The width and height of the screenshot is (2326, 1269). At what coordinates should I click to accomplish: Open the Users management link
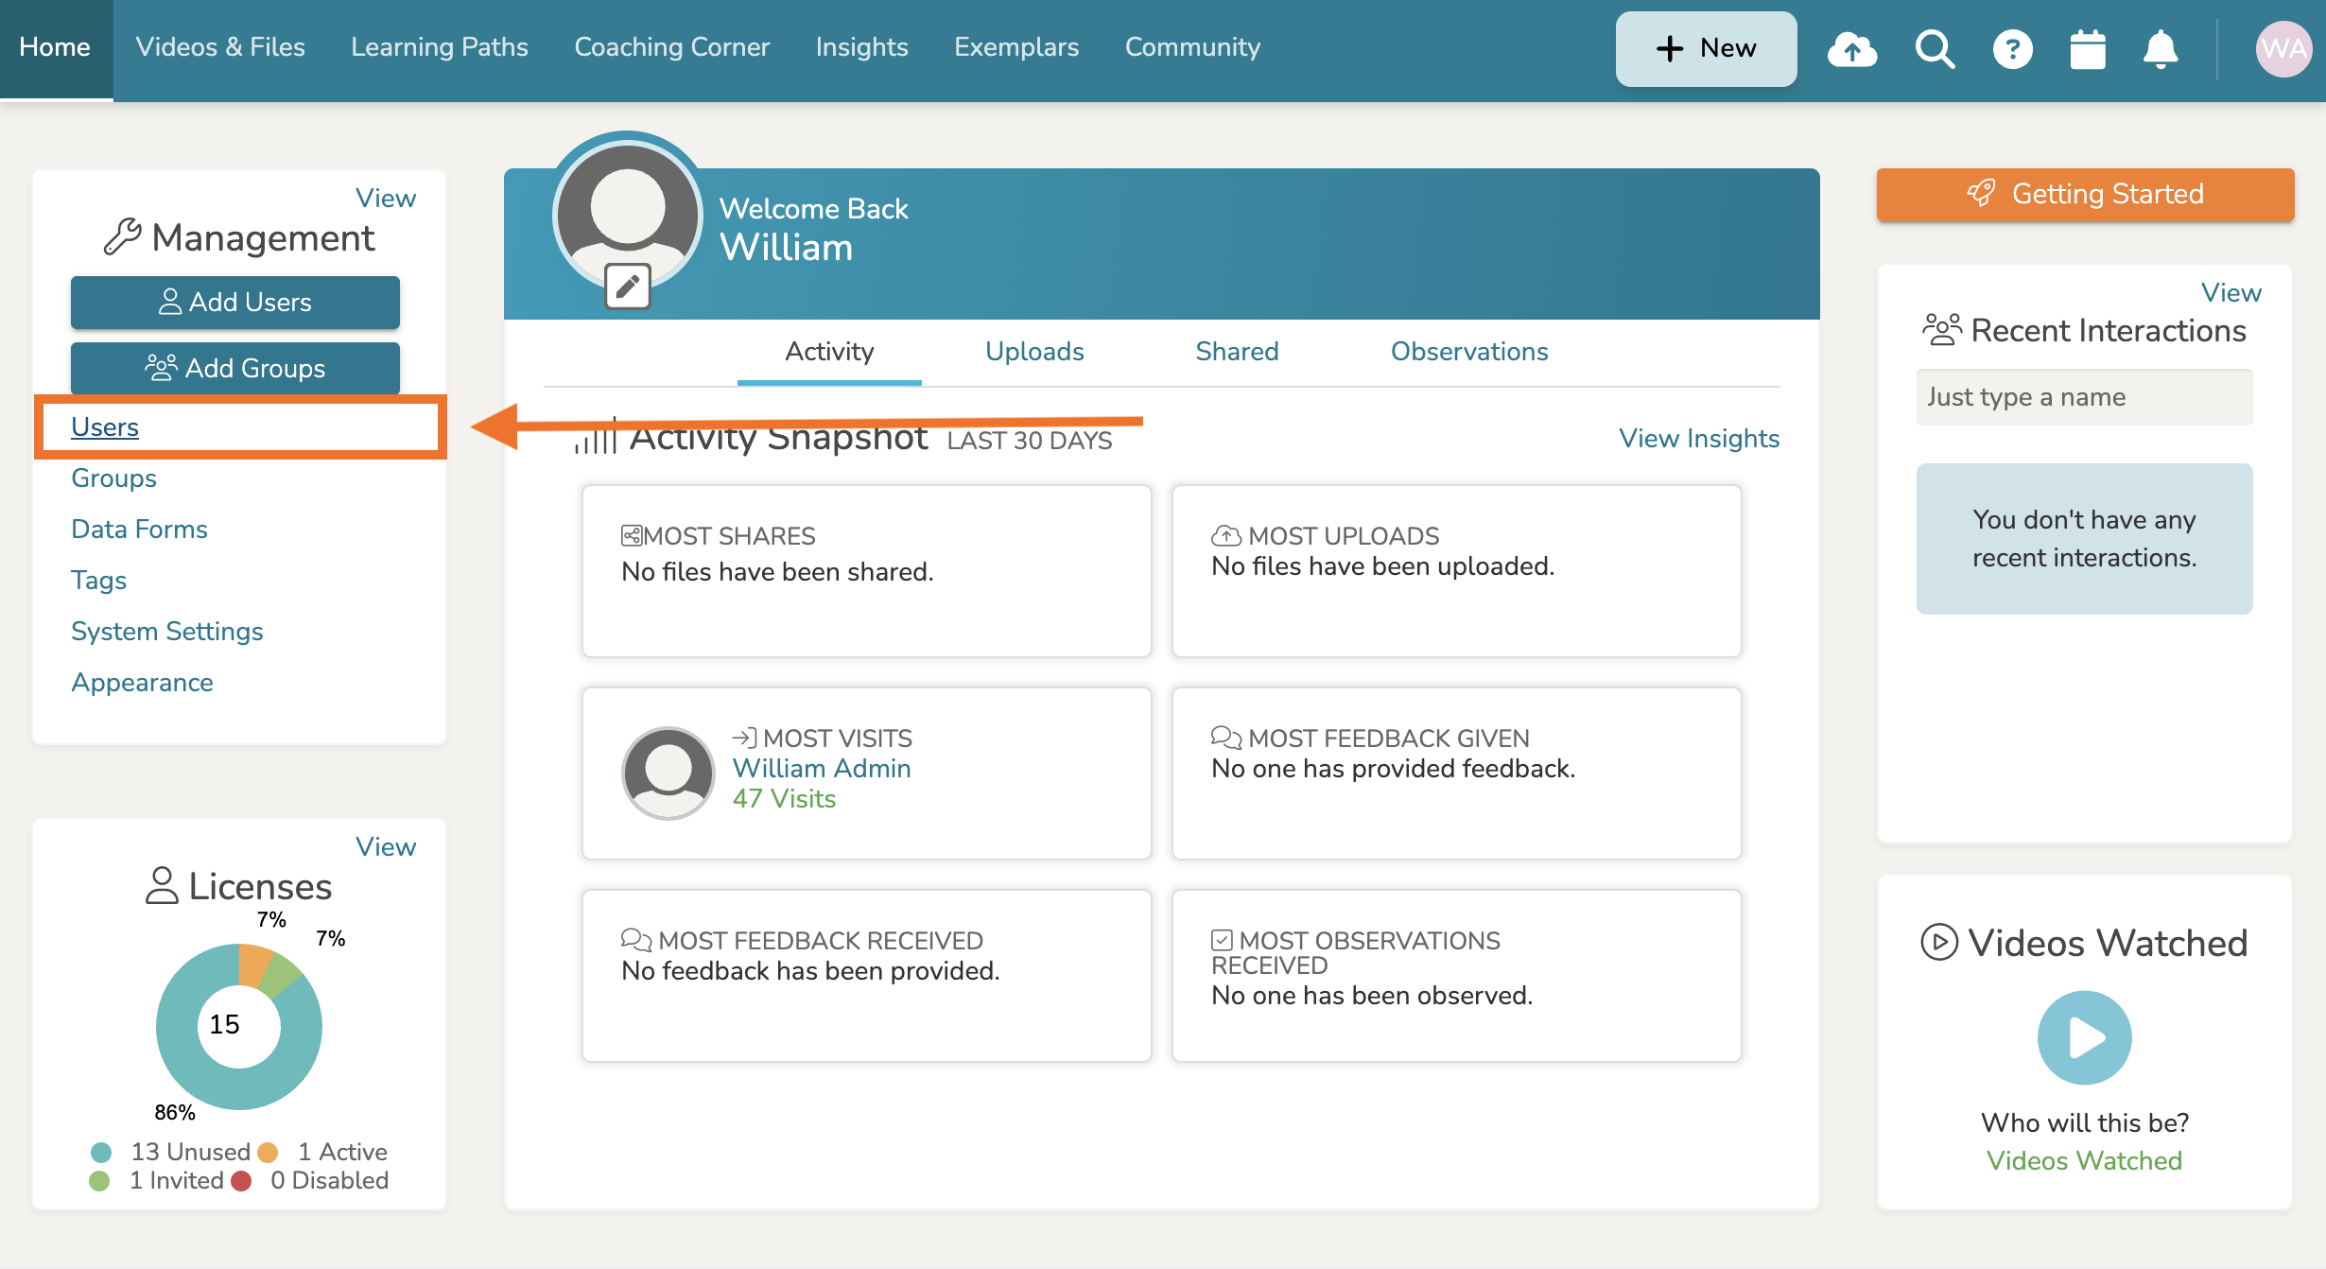click(105, 427)
